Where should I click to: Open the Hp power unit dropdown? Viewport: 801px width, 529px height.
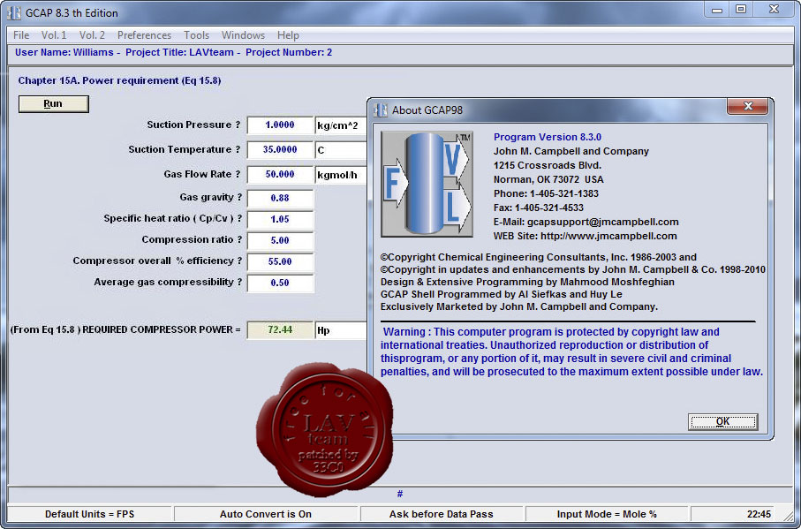pyautogui.click(x=341, y=330)
